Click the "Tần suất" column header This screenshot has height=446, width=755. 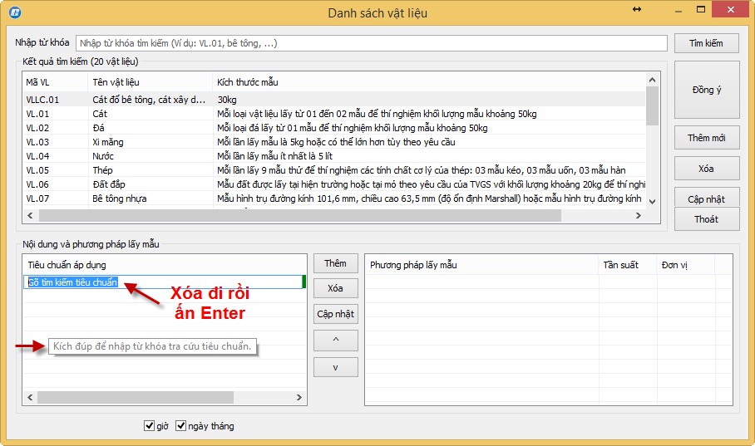click(x=621, y=265)
